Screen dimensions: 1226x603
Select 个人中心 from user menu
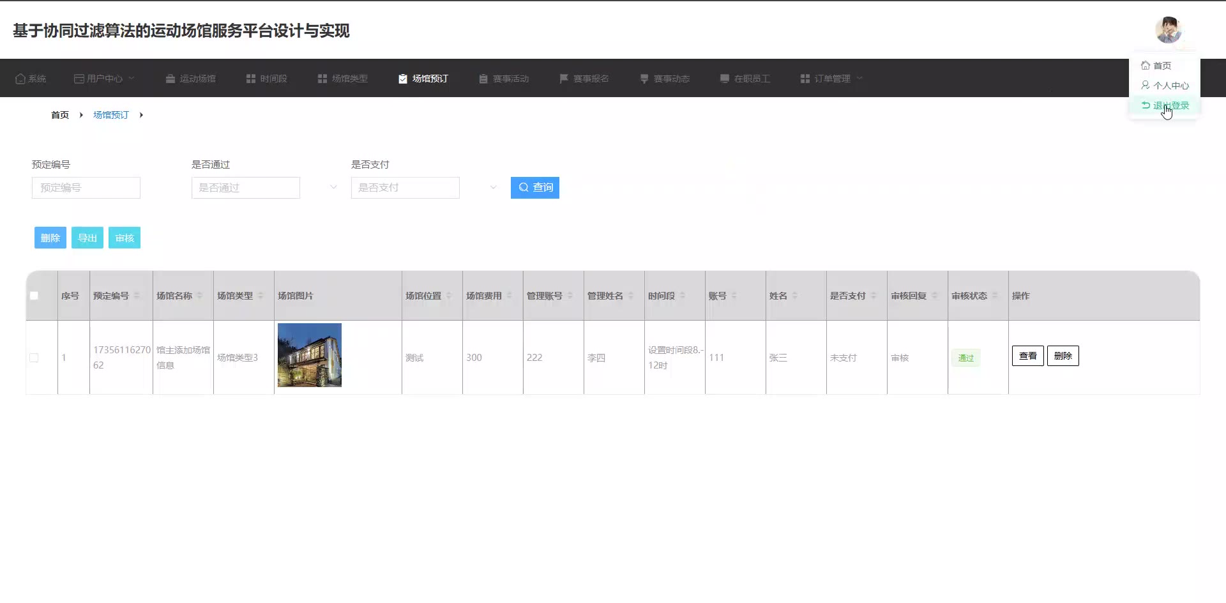tap(1165, 86)
